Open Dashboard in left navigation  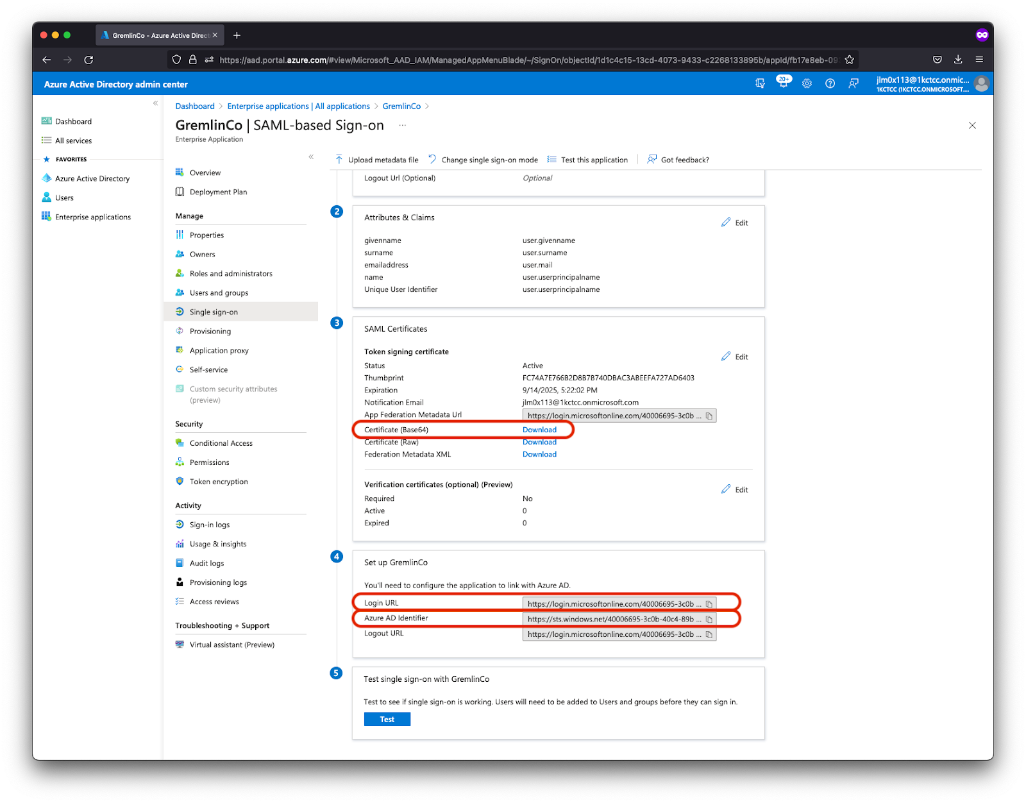point(67,121)
